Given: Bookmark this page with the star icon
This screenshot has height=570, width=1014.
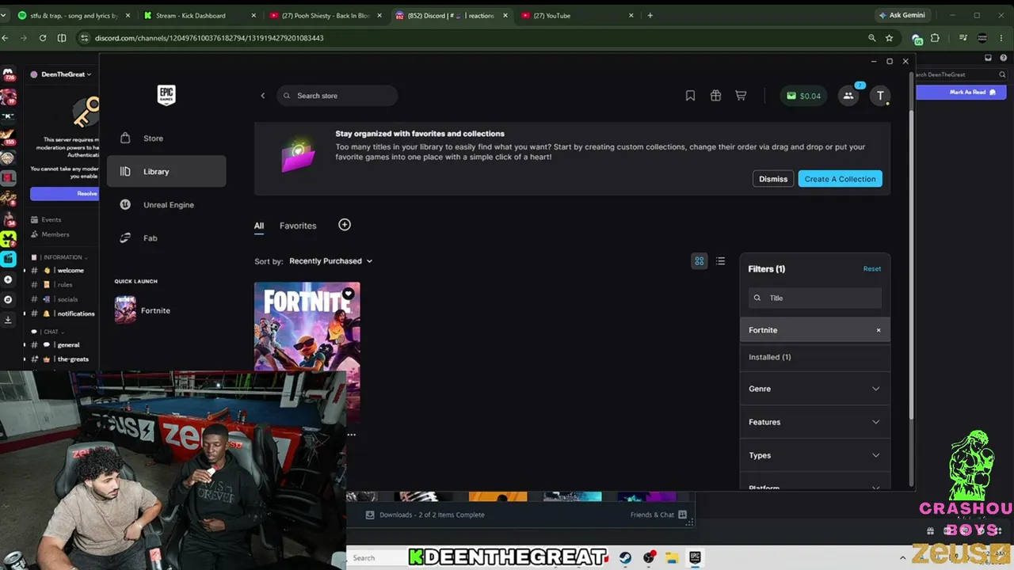Looking at the screenshot, I should (890, 38).
